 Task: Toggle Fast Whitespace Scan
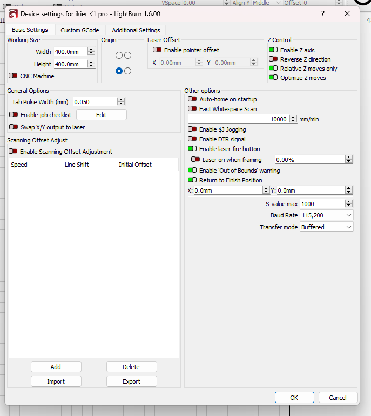point(192,109)
